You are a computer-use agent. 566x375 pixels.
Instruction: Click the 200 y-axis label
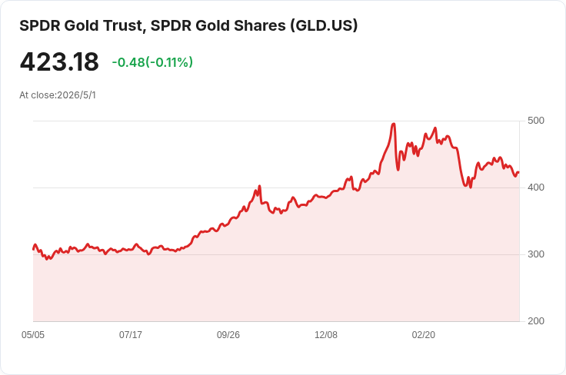coord(536,321)
